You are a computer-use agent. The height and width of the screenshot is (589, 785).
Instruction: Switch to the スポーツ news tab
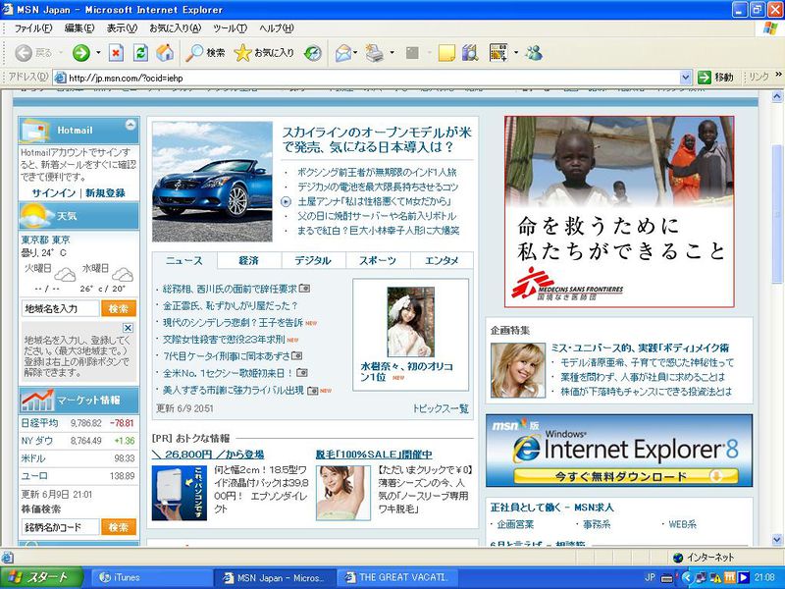click(378, 260)
